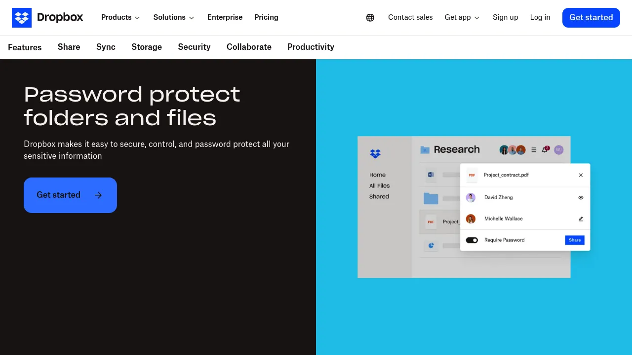Screen dimensions: 632x355
Task: Click the Research folder icon in mockup
Action: tap(425, 150)
